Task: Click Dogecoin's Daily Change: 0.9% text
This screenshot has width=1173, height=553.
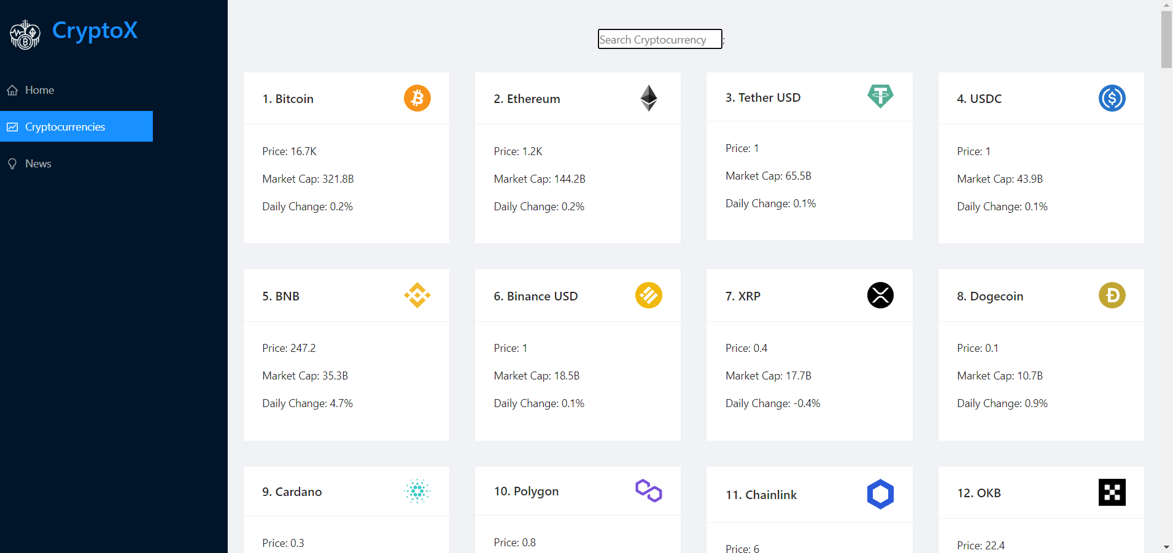Action: (x=1002, y=403)
